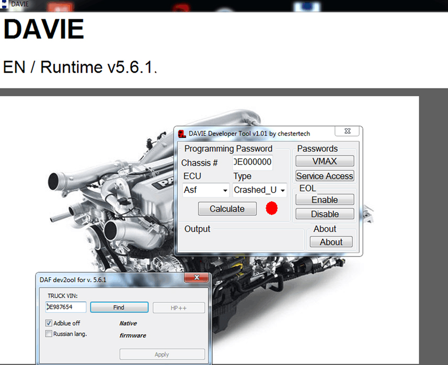Close the DAVIE Developer Tool window

(347, 132)
